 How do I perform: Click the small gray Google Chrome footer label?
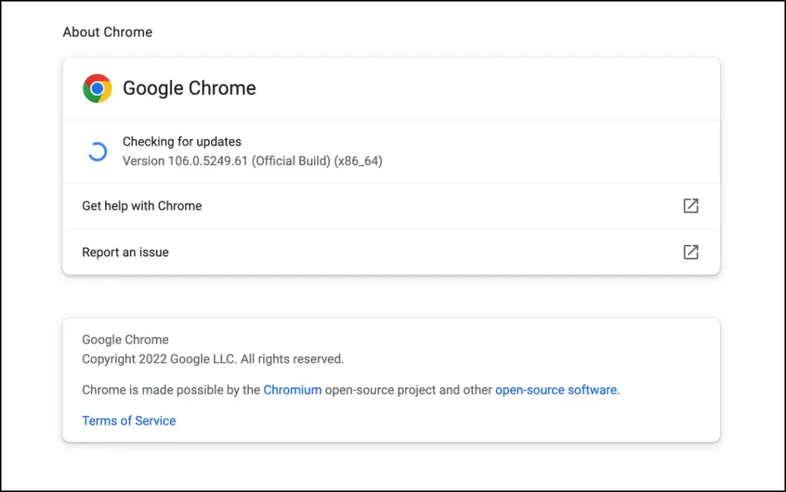point(125,340)
